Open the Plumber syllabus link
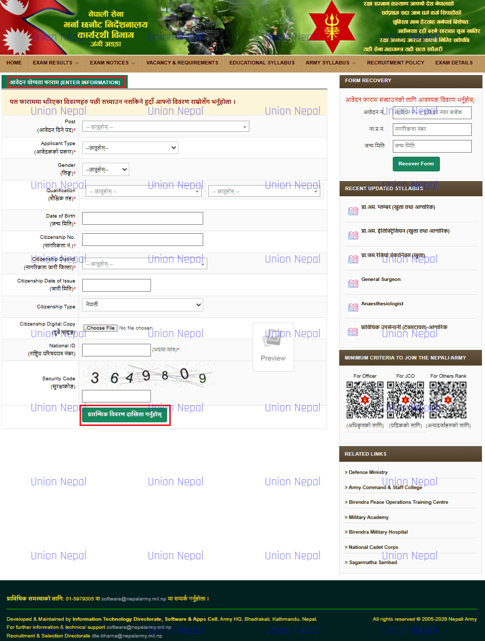 pos(398,207)
